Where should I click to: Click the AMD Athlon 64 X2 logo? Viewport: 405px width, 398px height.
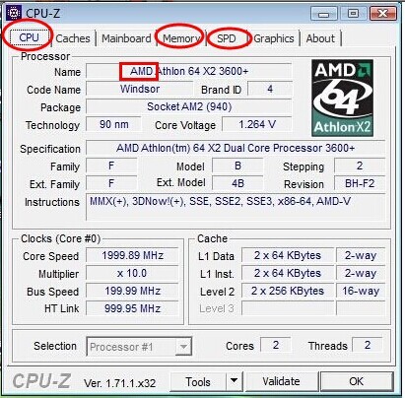[x=342, y=98]
